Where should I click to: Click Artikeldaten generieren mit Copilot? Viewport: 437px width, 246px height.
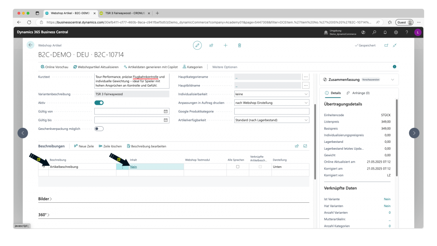click(151, 67)
